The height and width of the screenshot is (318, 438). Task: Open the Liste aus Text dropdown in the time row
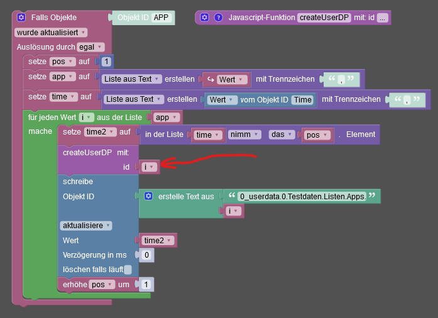[133, 99]
